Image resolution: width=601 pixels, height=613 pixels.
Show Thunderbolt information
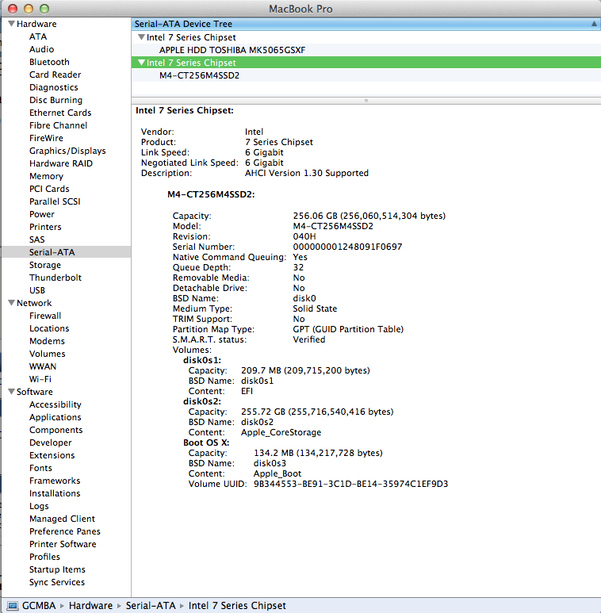pos(56,278)
